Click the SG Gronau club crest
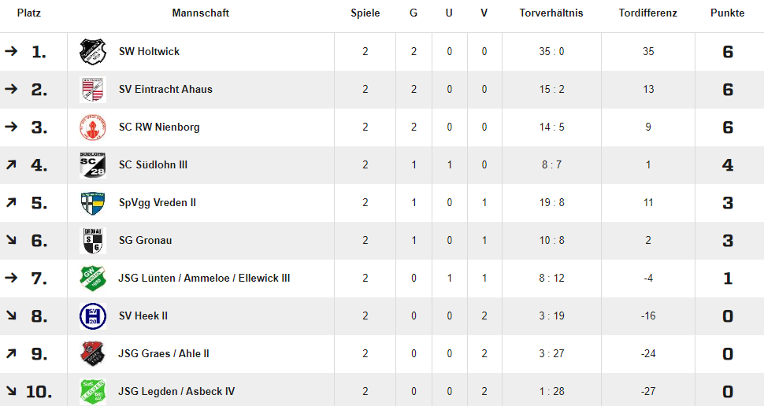 pos(93,241)
